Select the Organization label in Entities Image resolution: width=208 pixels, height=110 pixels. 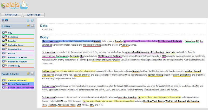(x=15, y=49)
